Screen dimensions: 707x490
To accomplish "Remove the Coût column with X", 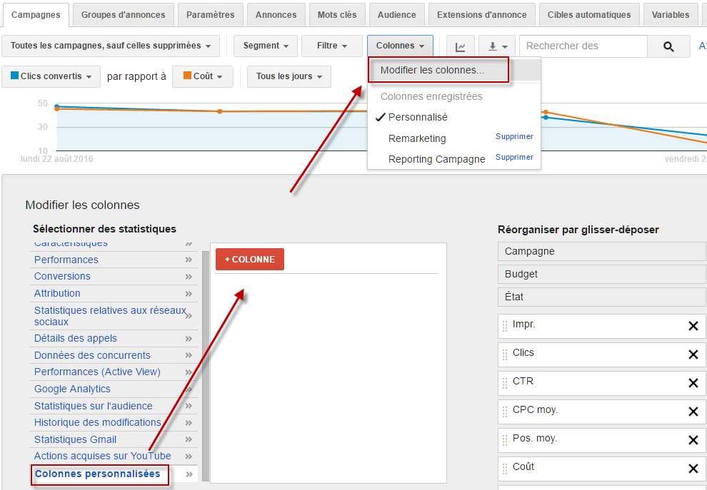I will pyautogui.click(x=693, y=469).
